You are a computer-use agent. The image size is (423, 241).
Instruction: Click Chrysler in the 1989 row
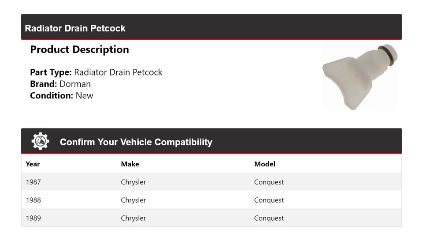pyautogui.click(x=133, y=218)
